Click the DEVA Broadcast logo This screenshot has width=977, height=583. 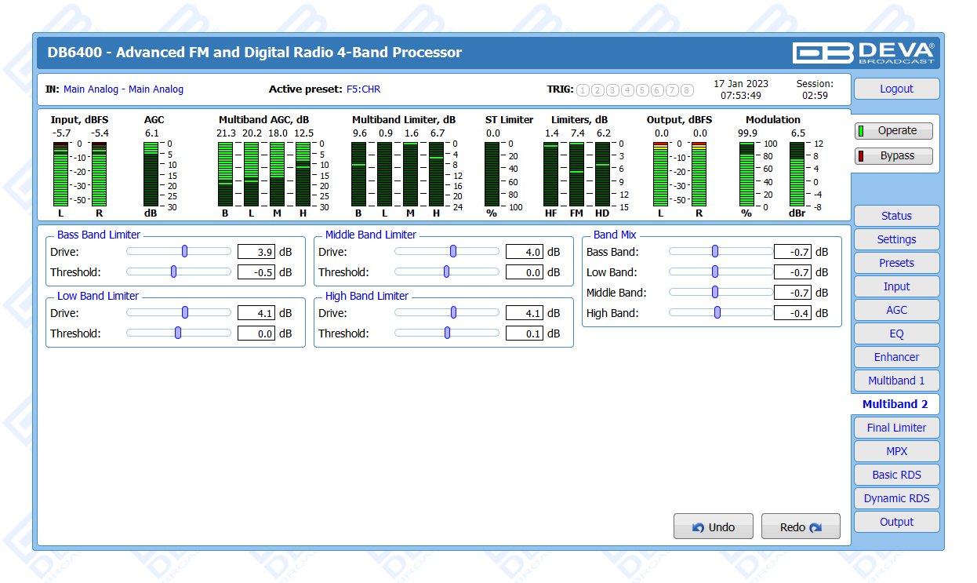[863, 53]
